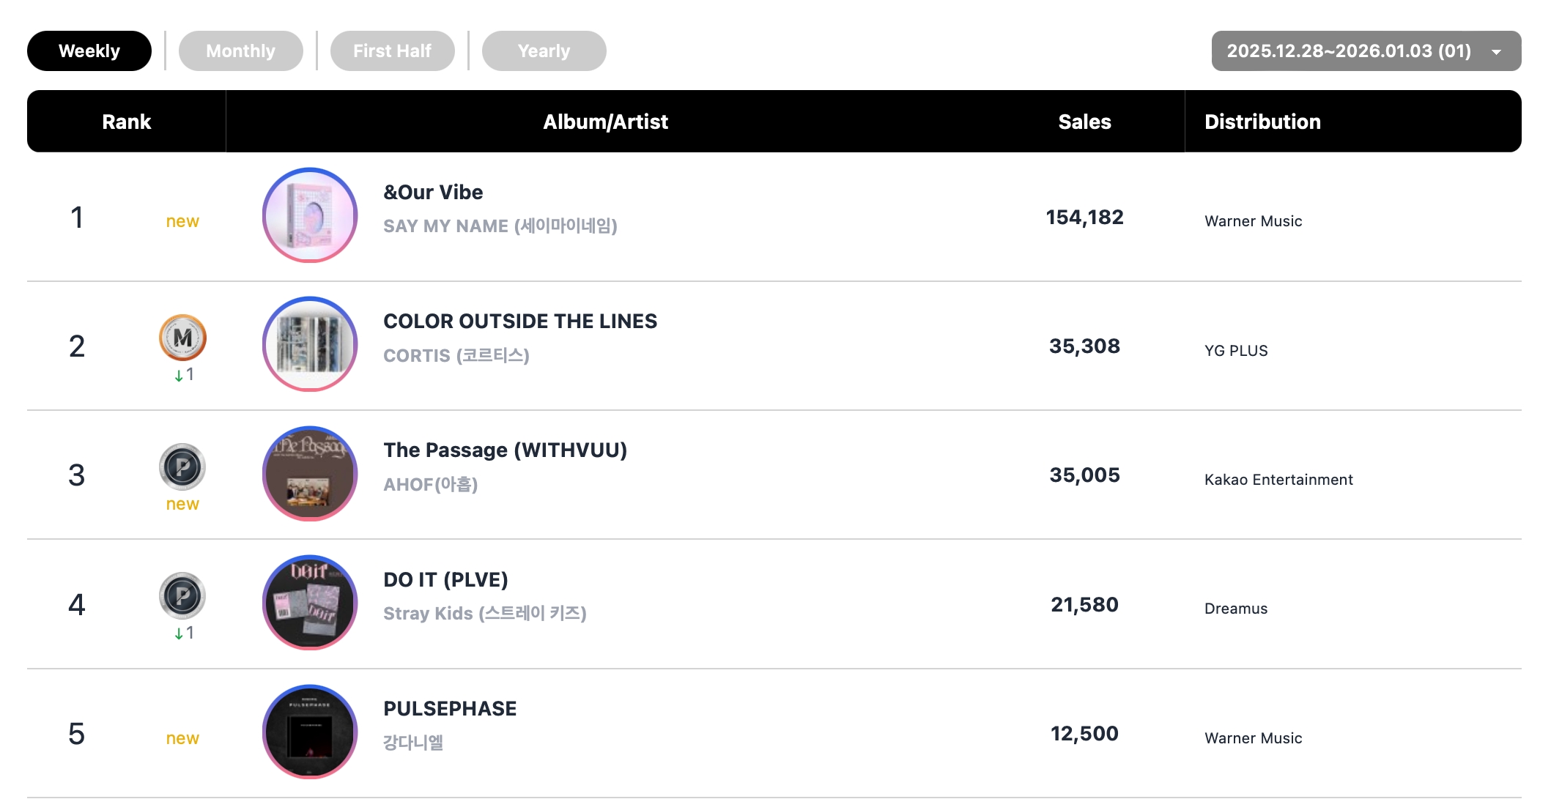
Task: Select the Yearly chart tab
Action: point(544,51)
